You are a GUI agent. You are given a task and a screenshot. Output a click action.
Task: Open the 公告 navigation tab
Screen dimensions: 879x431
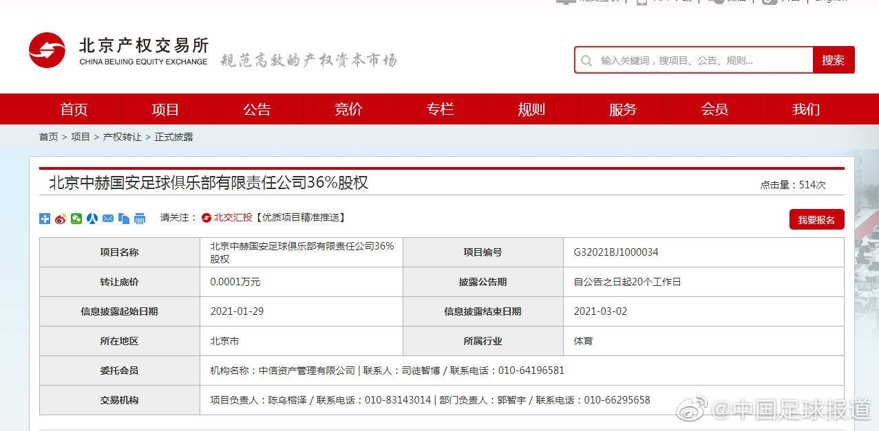257,109
